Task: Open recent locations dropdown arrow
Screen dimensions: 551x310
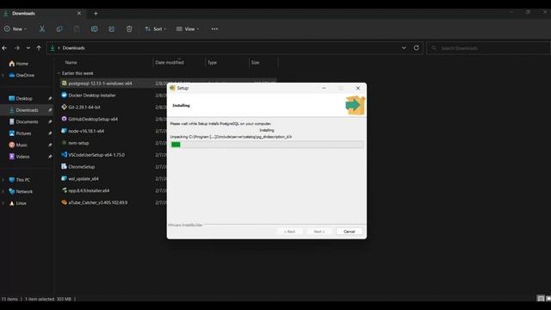Action: click(x=28, y=48)
